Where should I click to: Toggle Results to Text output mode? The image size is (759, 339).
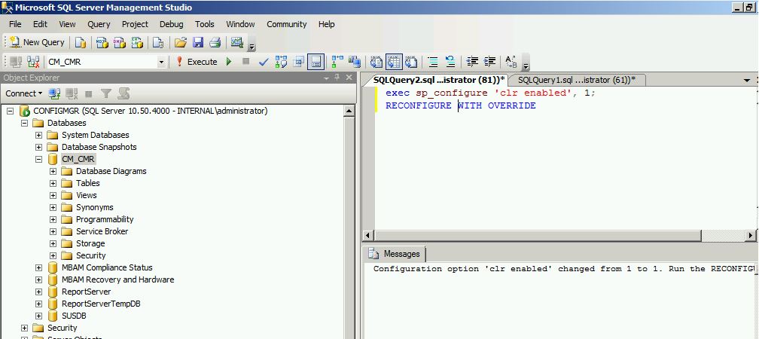click(377, 63)
